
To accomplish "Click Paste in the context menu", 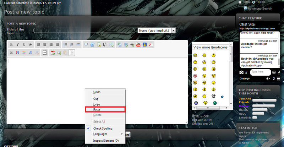I will point(105,109).
